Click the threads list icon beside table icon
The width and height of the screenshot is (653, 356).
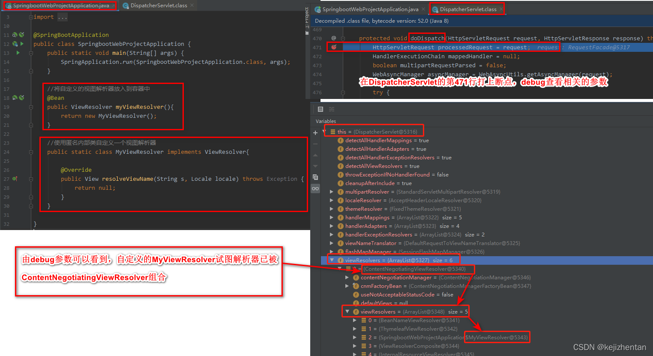coord(332,109)
